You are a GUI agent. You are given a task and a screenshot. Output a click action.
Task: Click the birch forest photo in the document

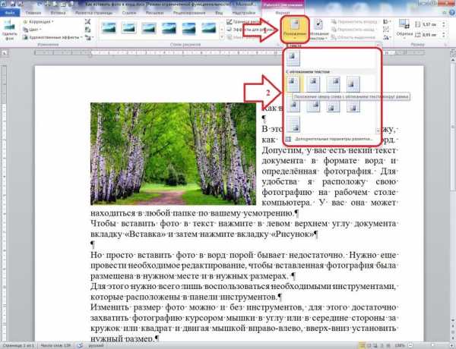point(173,153)
